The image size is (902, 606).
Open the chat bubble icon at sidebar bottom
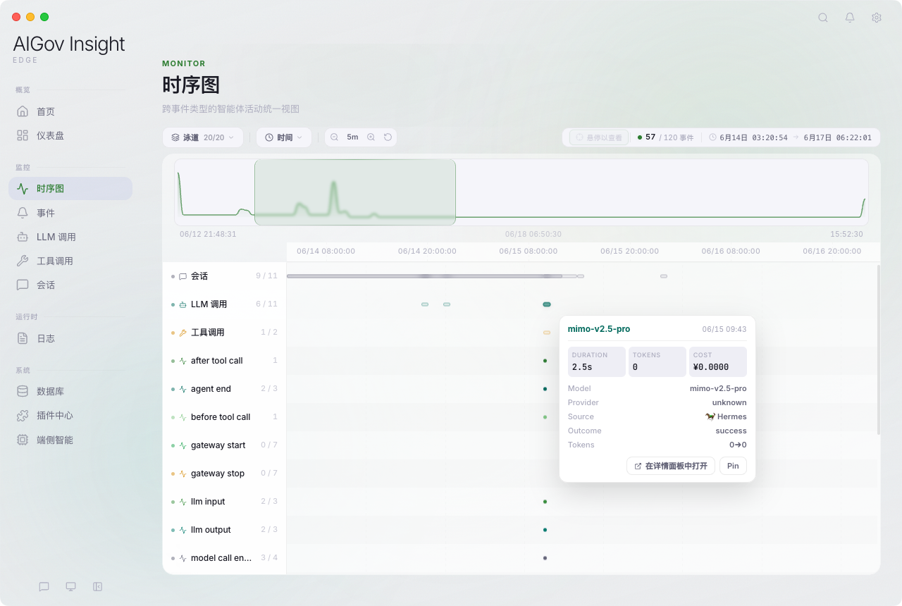coord(44,586)
